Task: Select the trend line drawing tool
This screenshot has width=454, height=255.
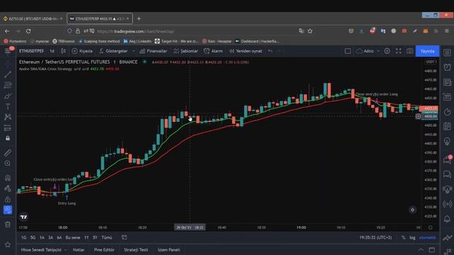Action: [x=8, y=74]
